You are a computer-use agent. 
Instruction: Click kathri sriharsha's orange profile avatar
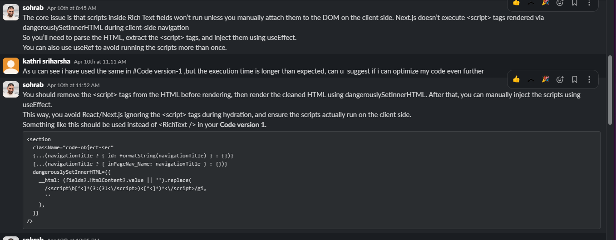11,66
